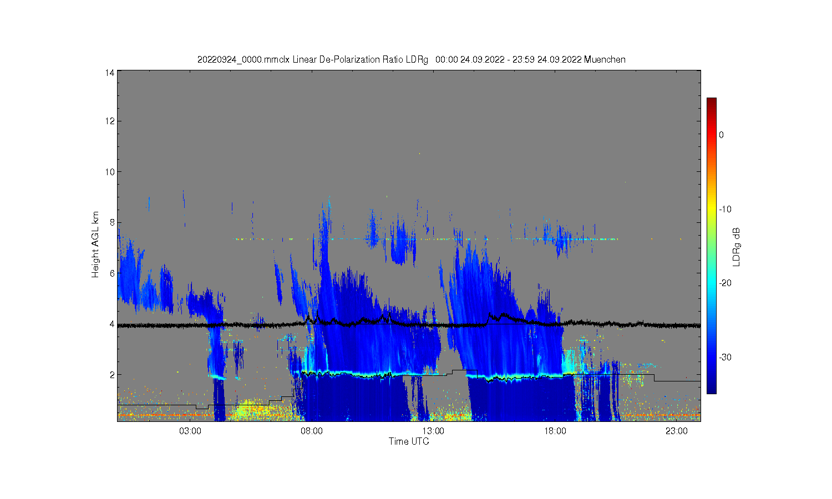The height and width of the screenshot is (499, 832).
Task: Click the 03:00 time tick label
Action: [x=190, y=431]
